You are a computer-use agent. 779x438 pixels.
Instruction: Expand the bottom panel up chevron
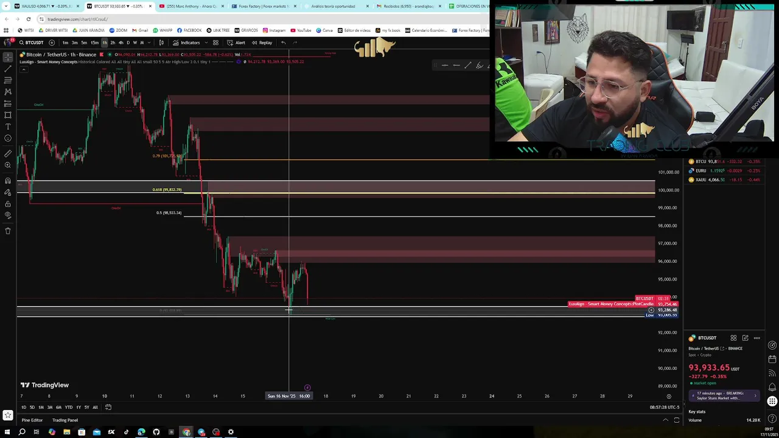[x=665, y=420]
